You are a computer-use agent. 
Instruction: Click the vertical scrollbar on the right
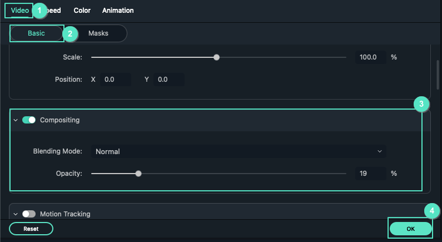pos(438,74)
